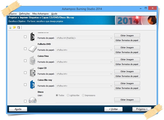This screenshot has width=164, height=120.
Task: Click the black DVD case icon
Action: point(33,37)
